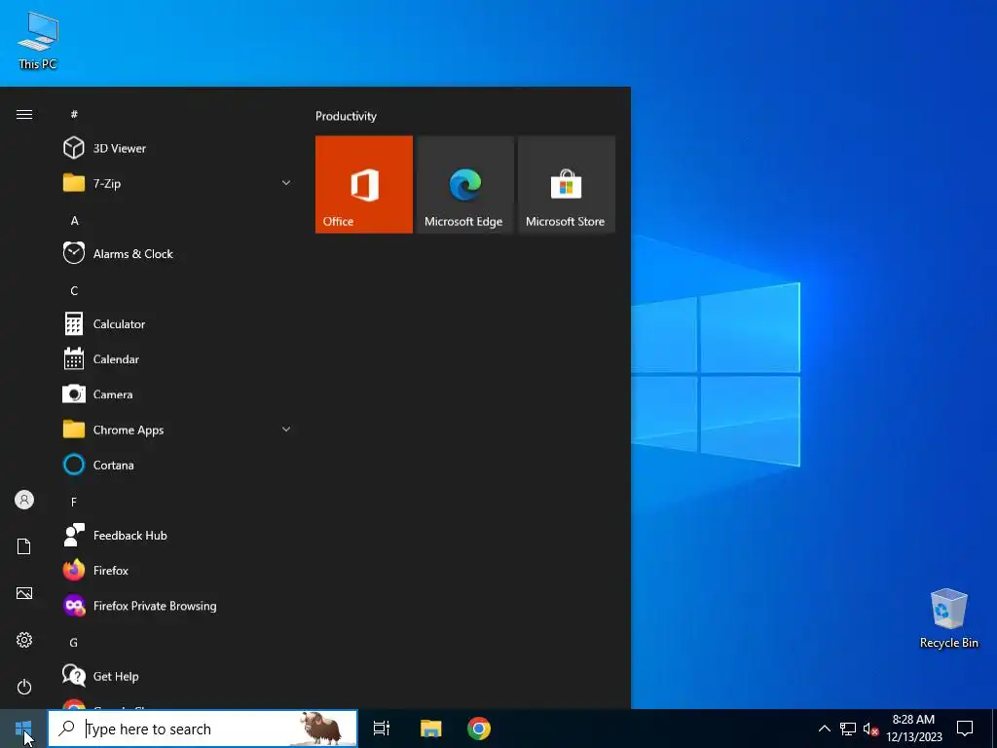Open the user account icon

coord(24,500)
